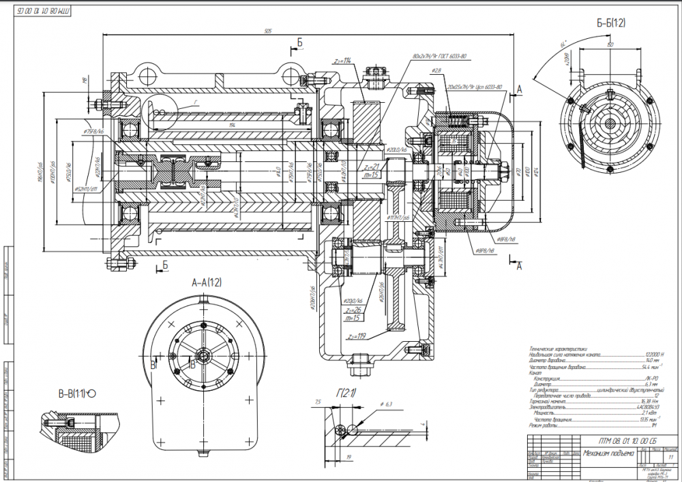Select the overall length dimension '505'
Image resolution: width=682 pixels, height=482 pixels.
pos(268,31)
